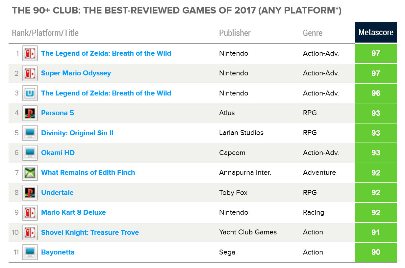Click PlayStation icon next to Persona 5

[30, 113]
